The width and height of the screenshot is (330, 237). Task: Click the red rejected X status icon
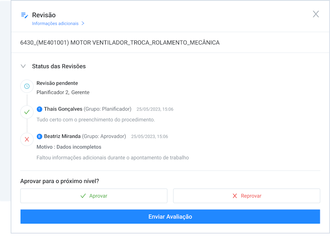pos(27,140)
